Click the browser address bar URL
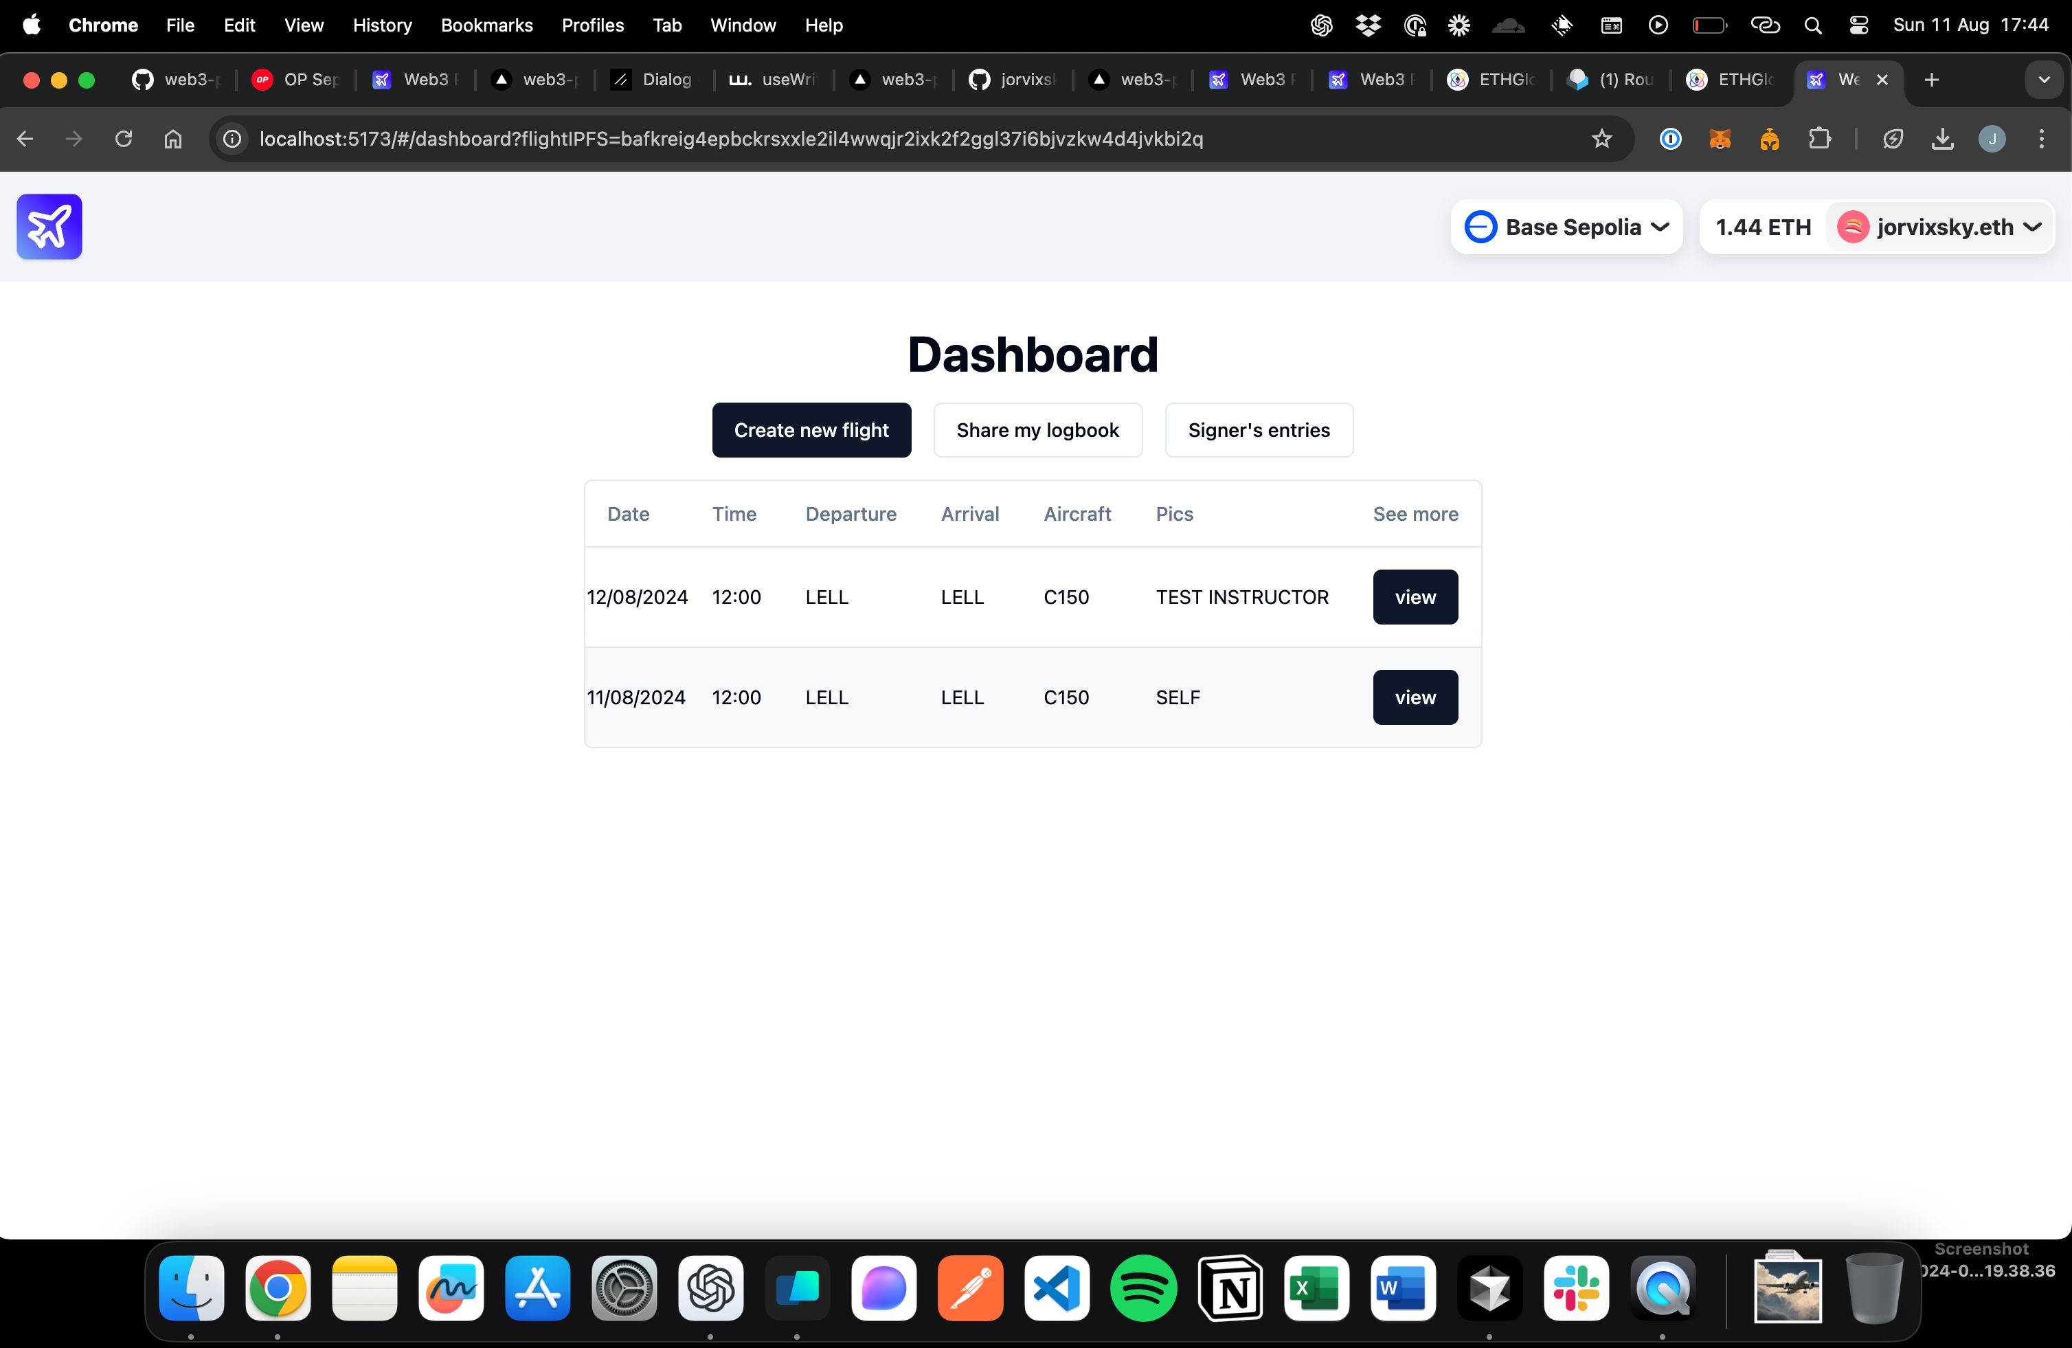Image resolution: width=2072 pixels, height=1348 pixels. 731,137
